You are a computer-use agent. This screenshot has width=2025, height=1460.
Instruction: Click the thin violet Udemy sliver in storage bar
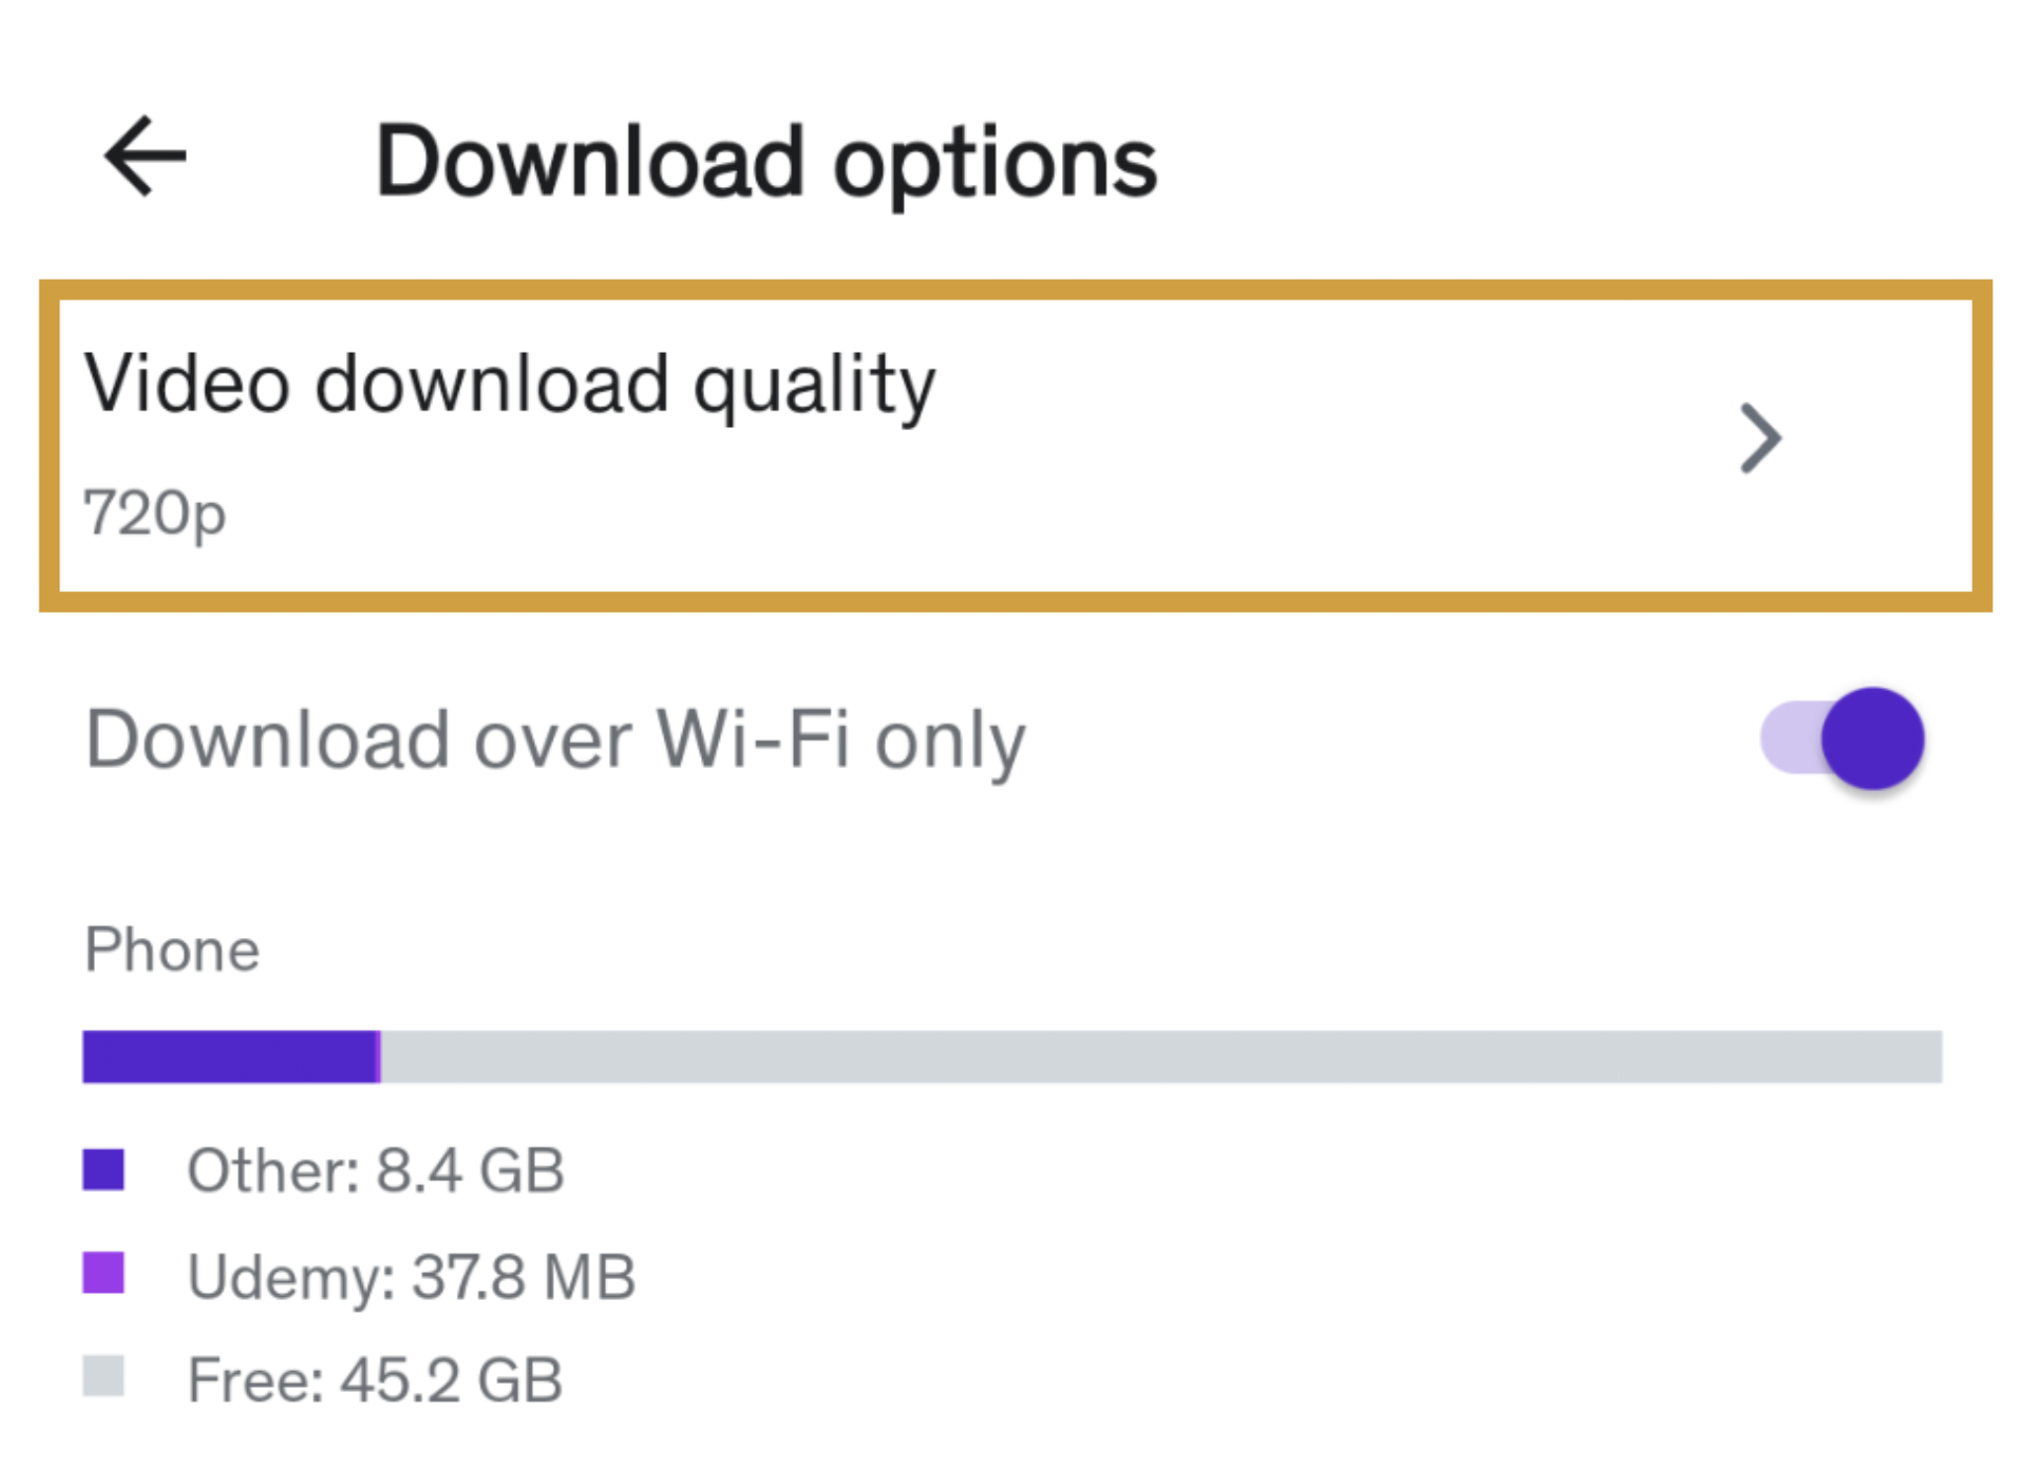click(x=380, y=1057)
